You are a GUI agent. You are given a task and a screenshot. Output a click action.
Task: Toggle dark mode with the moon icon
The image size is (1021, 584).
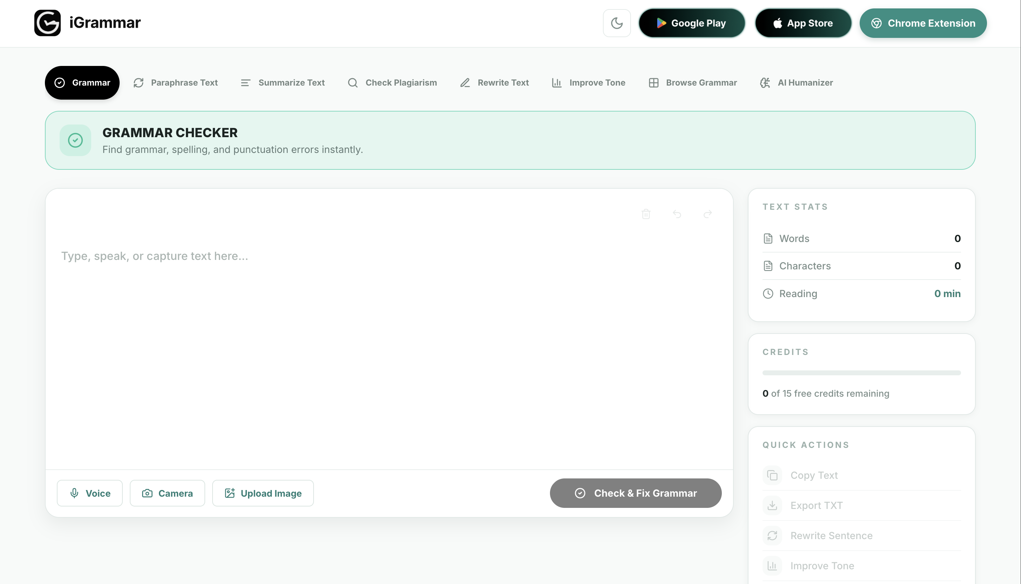(617, 23)
